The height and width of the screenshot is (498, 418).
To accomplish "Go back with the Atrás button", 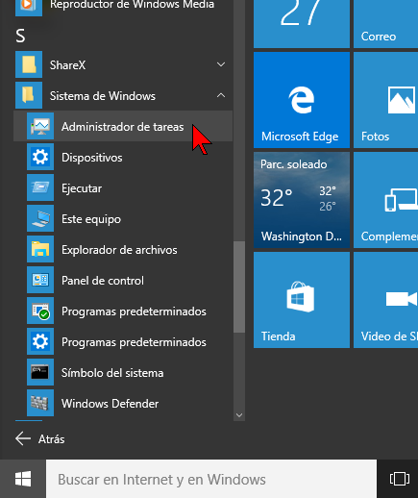I will point(40,439).
